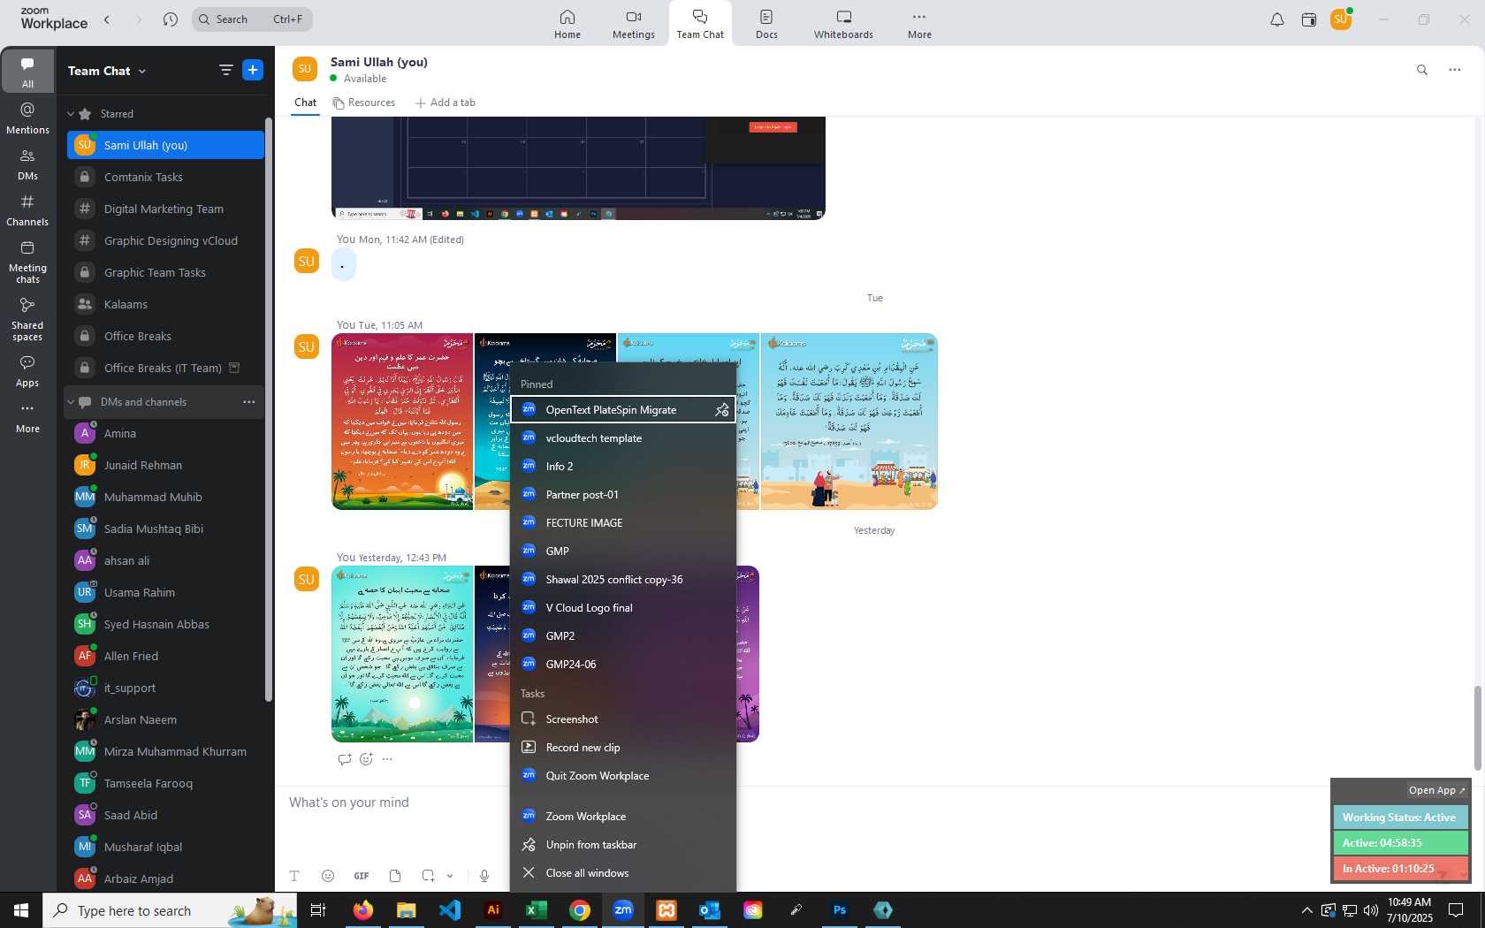Click the text formatting T icon
The height and width of the screenshot is (928, 1485).
click(294, 876)
